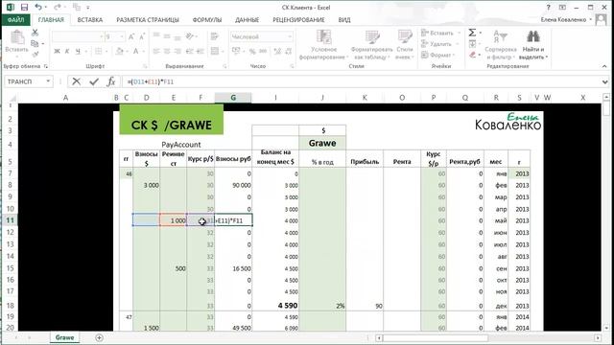
Task: Open font color picker letter A
Action: (135, 51)
